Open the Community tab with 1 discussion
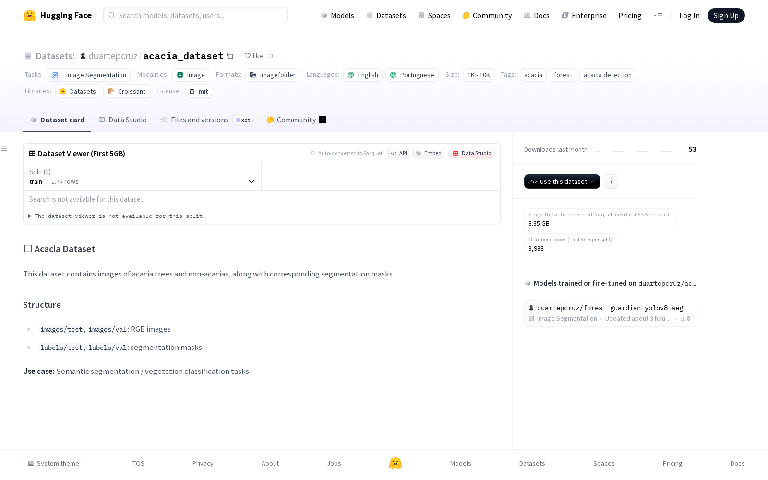Screen dimensions: 768x480 point(296,120)
